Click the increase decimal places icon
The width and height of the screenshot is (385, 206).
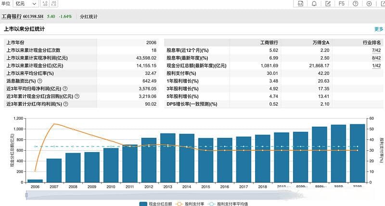point(45,4)
